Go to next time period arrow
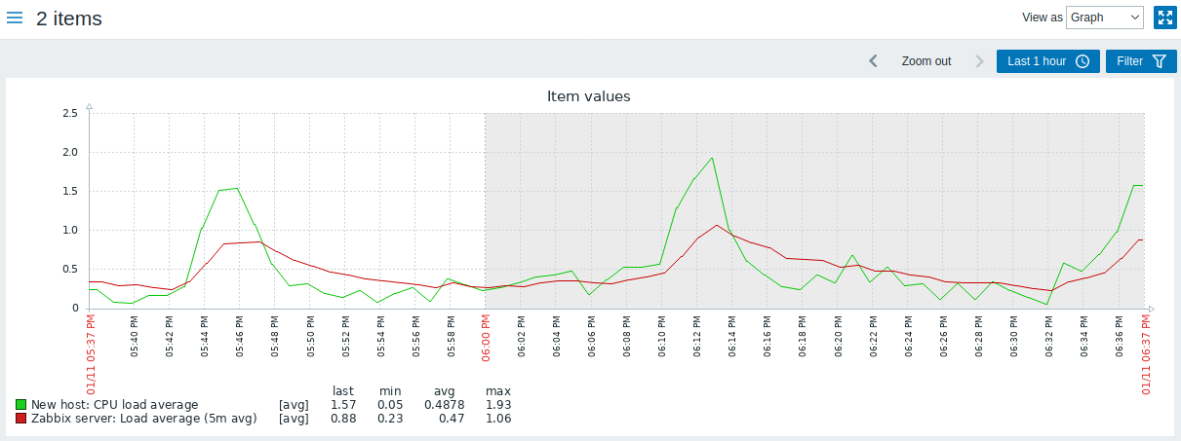This screenshot has width=1181, height=441. 979,61
